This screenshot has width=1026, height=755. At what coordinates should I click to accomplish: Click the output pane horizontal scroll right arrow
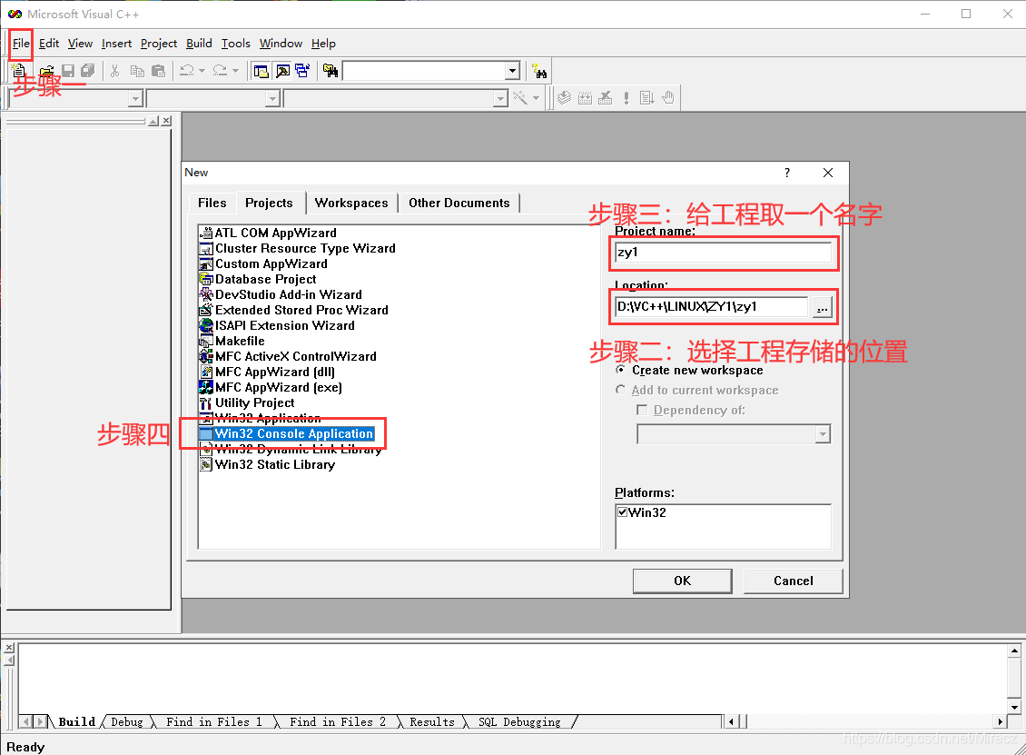click(1000, 721)
